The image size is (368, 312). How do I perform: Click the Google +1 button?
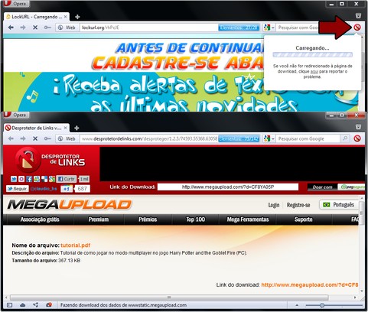click(x=67, y=189)
